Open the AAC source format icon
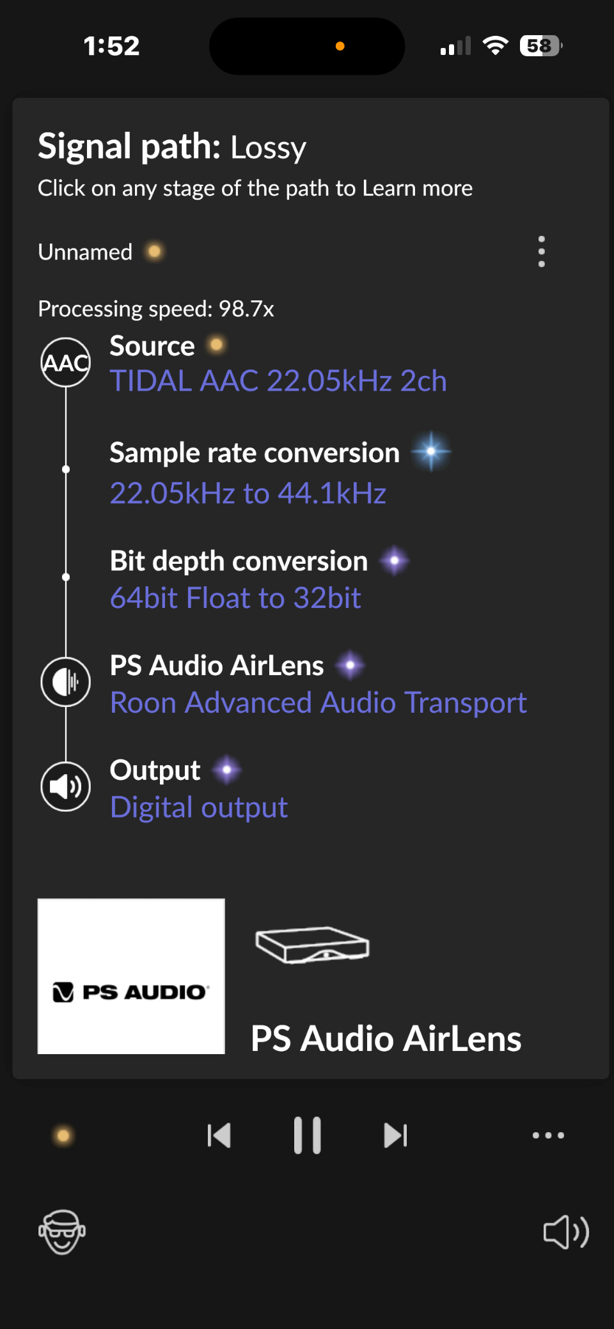Image resolution: width=614 pixels, height=1329 pixels. 65,362
